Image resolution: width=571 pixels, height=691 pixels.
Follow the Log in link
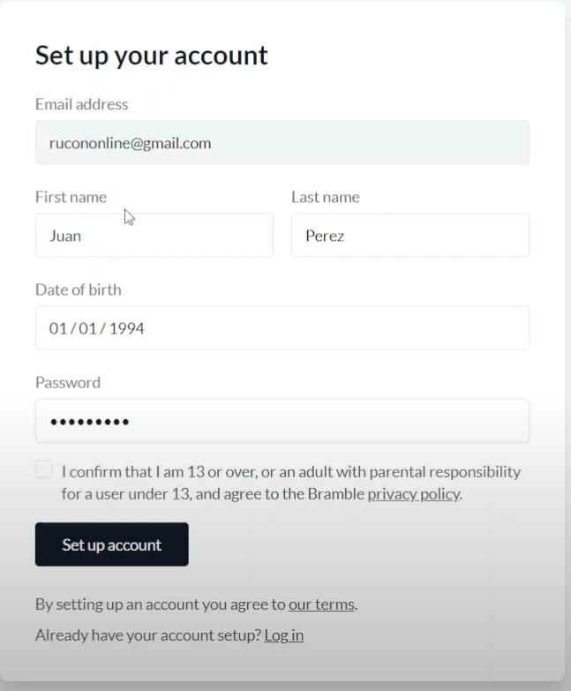tap(284, 635)
